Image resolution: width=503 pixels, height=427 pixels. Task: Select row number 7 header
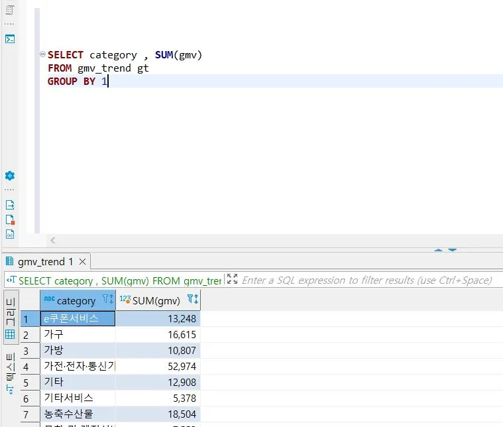pyautogui.click(x=30, y=414)
